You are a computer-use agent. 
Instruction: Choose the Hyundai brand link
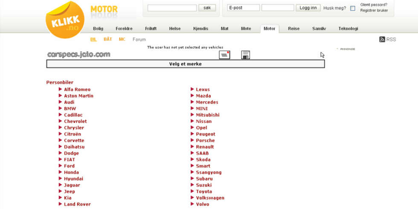73,179
